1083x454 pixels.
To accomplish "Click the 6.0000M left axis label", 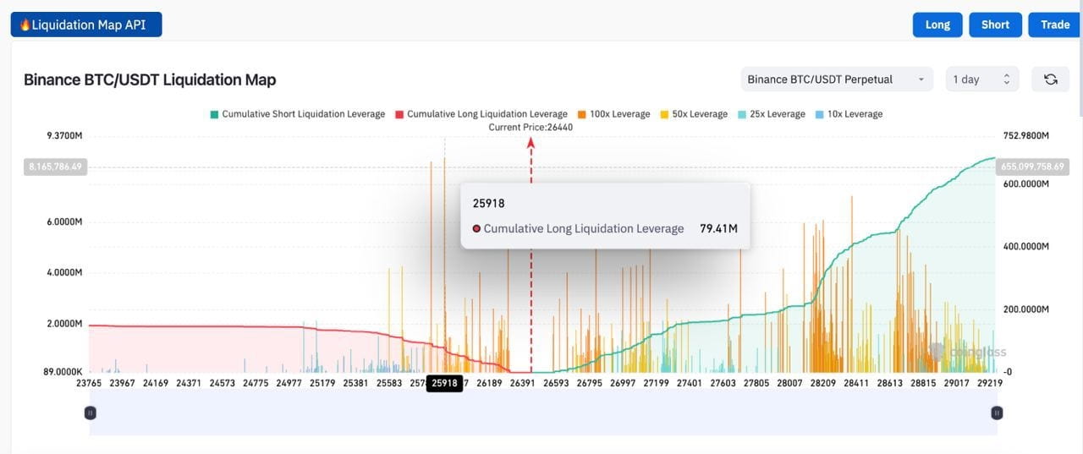I will 64,222.
